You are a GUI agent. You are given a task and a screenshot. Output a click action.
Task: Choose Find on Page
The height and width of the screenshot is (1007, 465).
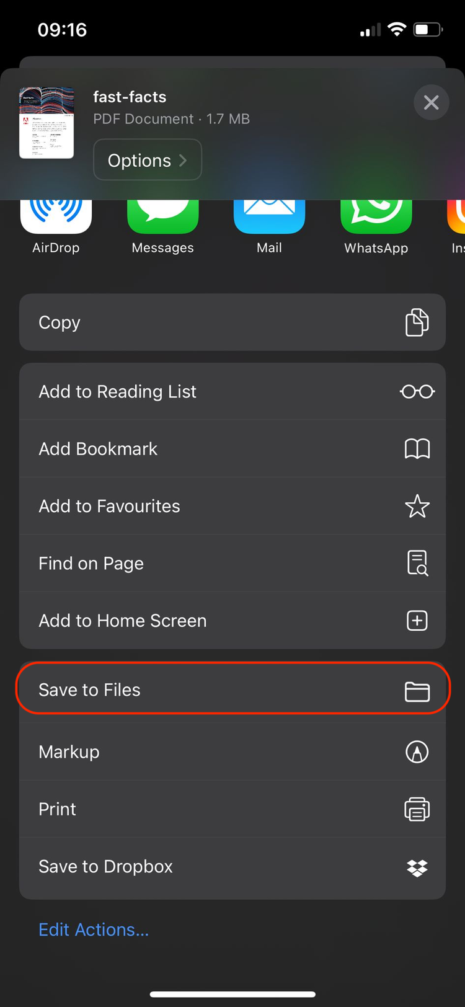[x=232, y=563]
